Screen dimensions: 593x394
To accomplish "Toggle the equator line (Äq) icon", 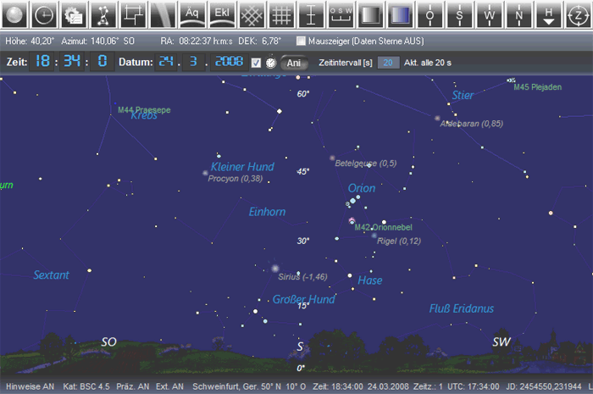I will 193,14.
